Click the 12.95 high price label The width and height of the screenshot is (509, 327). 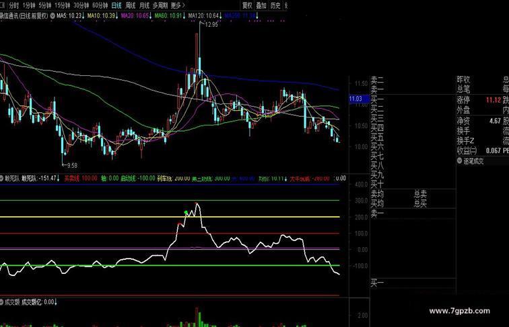211,25
